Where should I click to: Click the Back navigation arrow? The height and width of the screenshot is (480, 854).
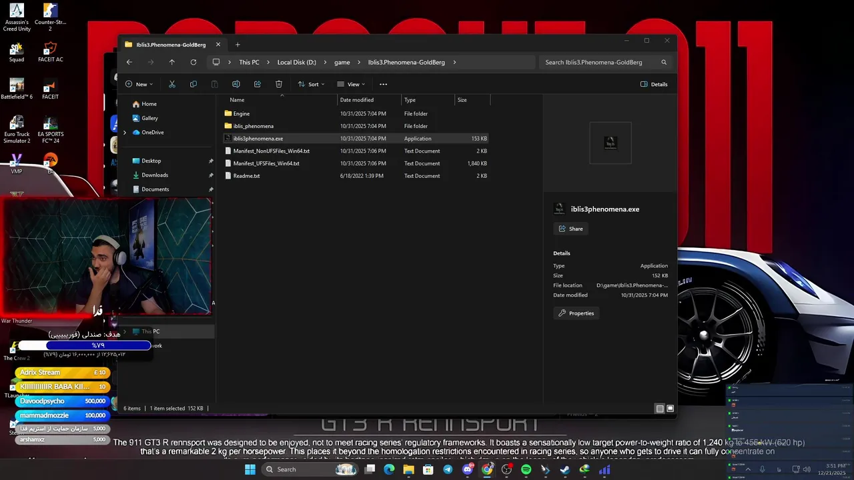click(x=129, y=62)
